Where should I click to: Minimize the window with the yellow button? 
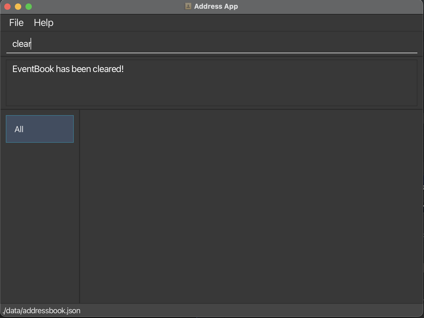(x=18, y=7)
